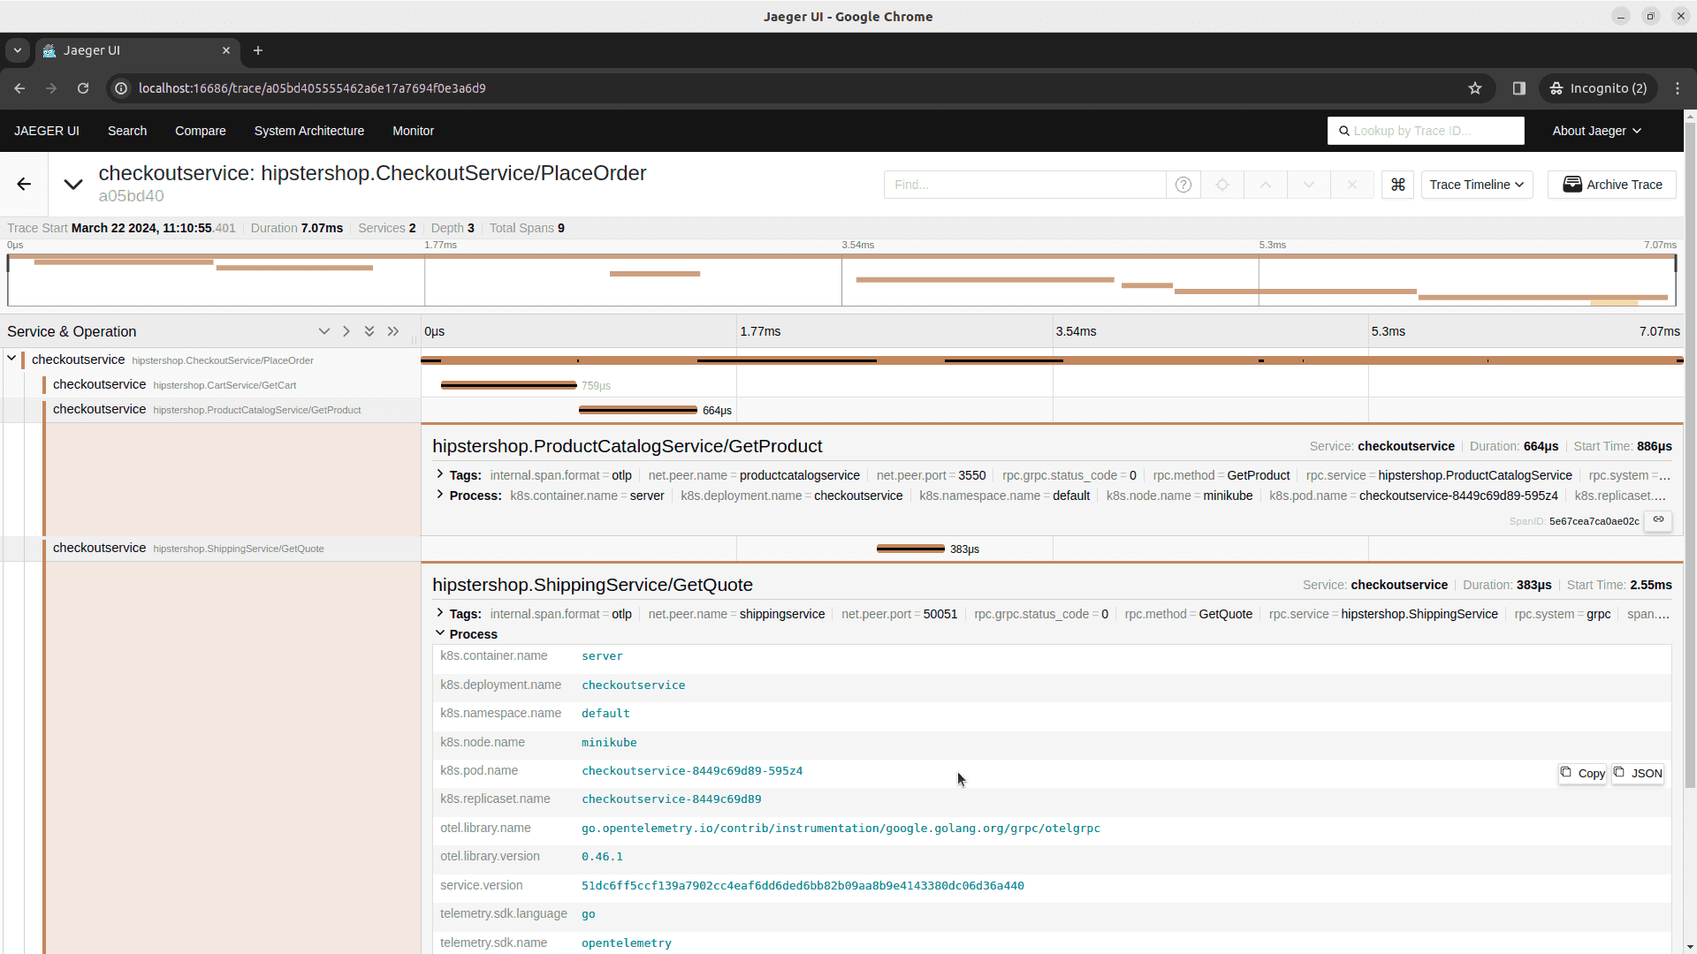Click Archive Trace button
This screenshot has height=954, width=1697.
[1611, 185]
